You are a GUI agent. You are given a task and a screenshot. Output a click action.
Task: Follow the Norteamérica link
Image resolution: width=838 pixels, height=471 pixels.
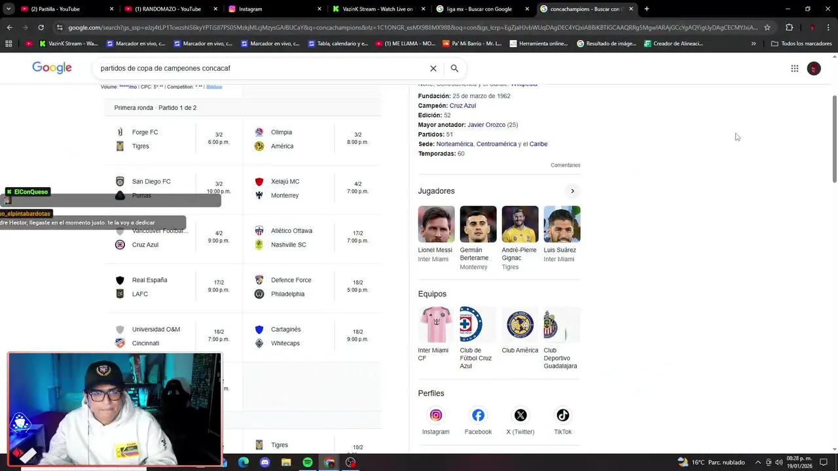(454, 144)
